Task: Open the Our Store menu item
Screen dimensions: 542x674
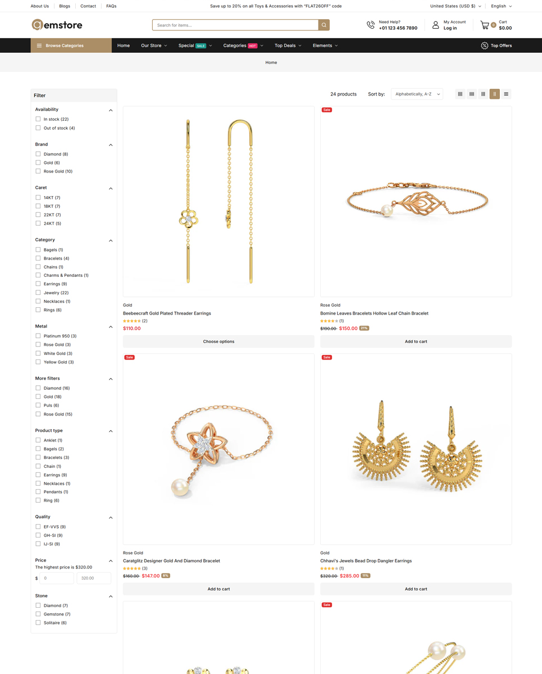Action: (x=154, y=45)
